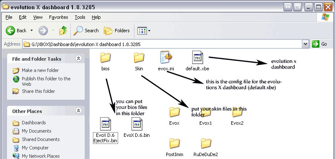Click the My Documents icon in sidebar
Viewport: 335px width, 159px height.
16,131
